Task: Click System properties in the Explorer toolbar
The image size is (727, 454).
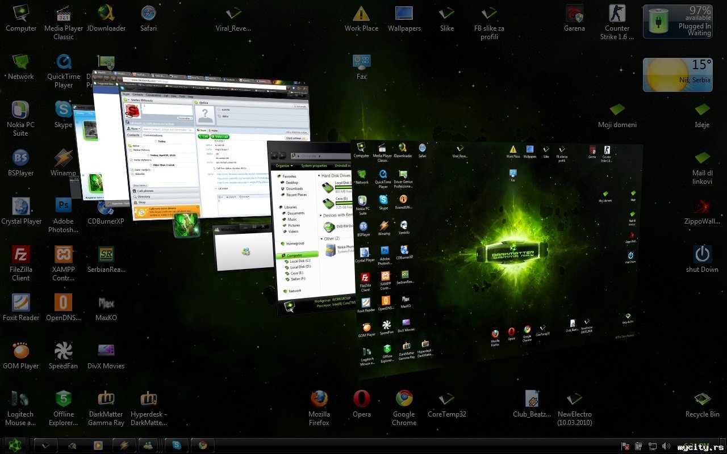Action: pos(314,166)
